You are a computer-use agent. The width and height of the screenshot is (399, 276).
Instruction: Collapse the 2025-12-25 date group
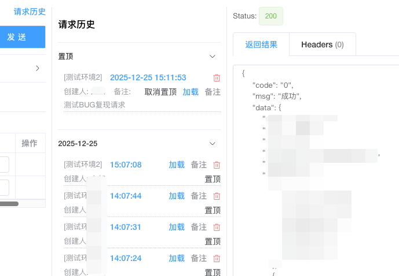coord(213,143)
